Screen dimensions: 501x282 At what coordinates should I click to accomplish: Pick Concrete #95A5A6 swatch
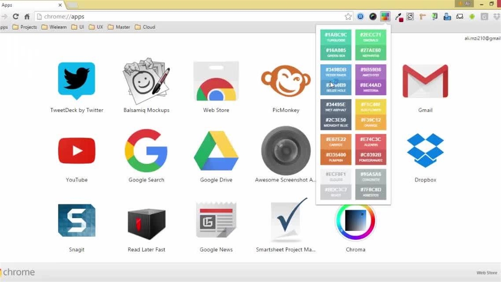[371, 177]
